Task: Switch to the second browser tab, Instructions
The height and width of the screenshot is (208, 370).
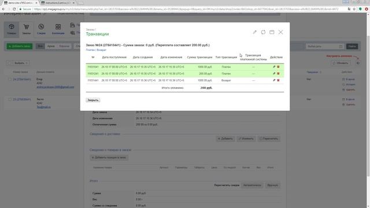Action: (58, 3)
